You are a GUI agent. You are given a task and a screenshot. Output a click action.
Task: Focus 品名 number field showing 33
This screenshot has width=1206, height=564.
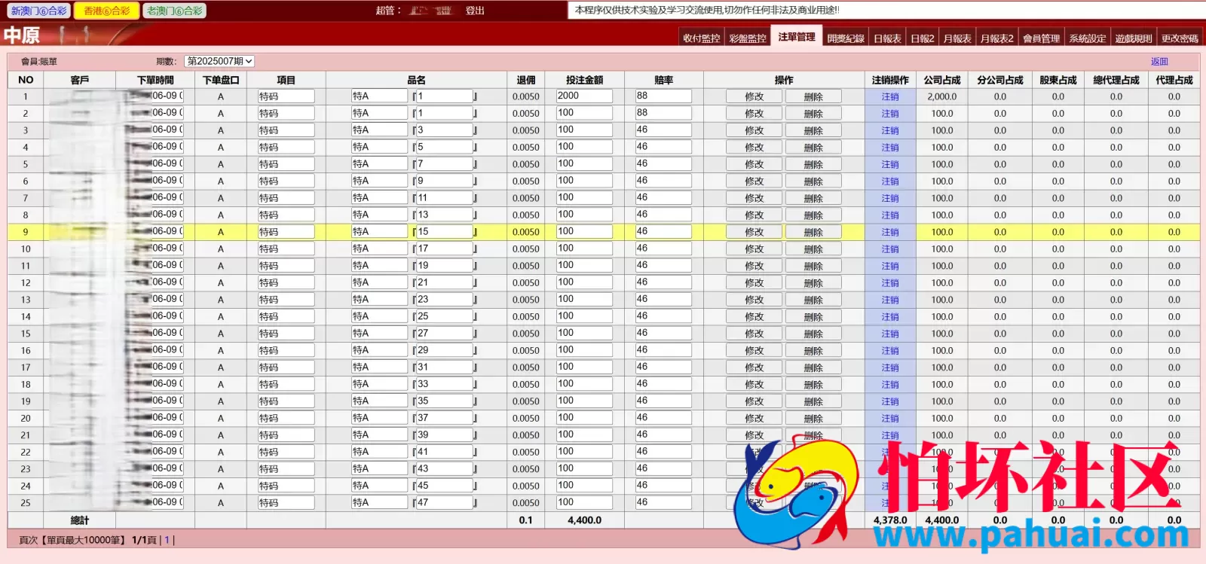444,384
